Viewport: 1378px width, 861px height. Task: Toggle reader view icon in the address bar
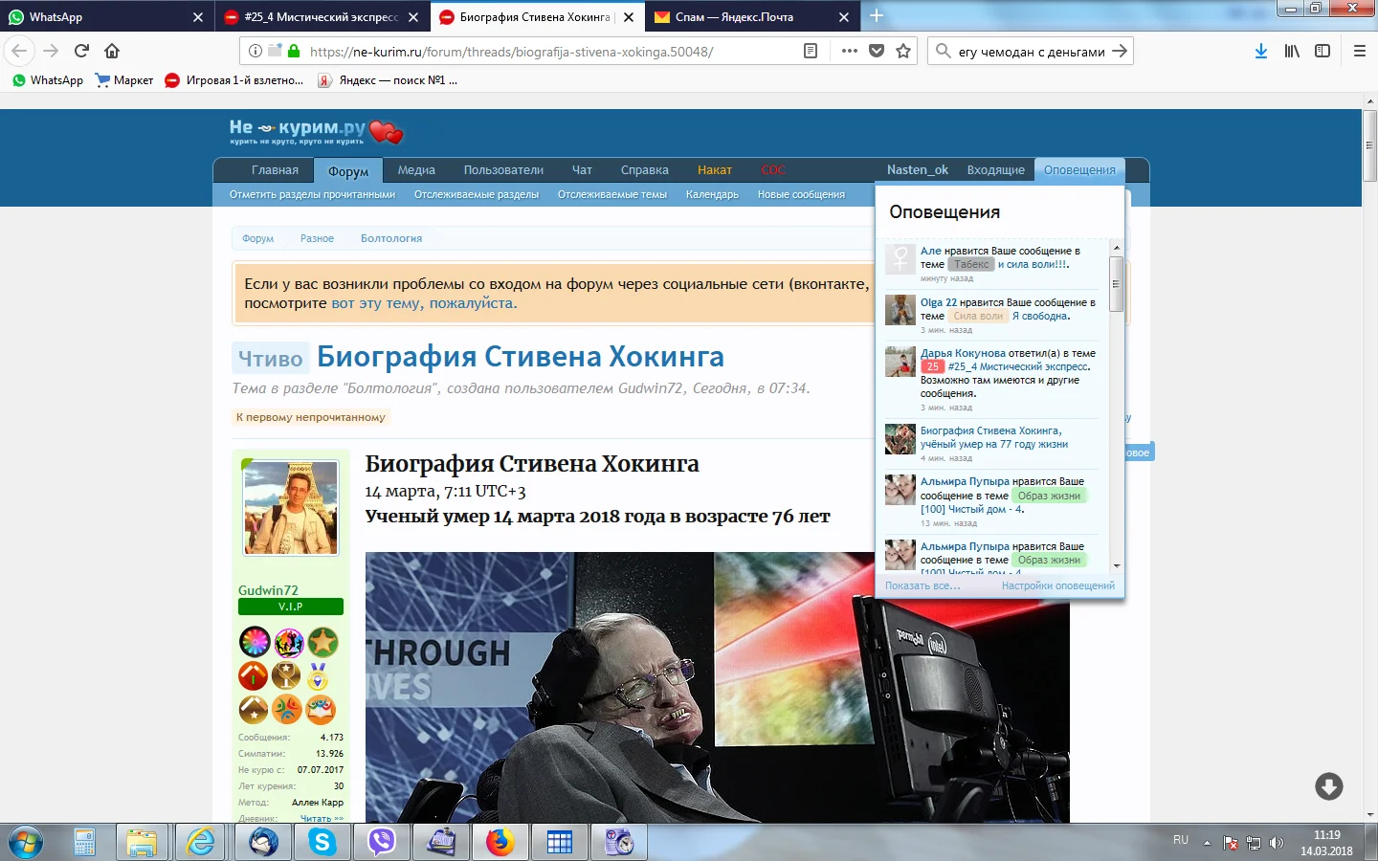811,51
